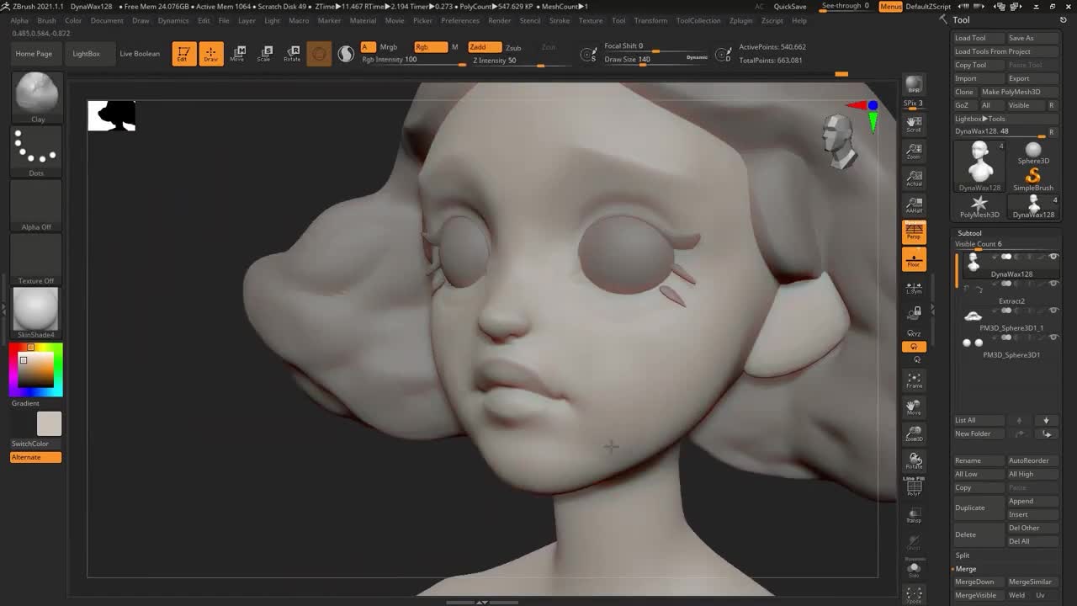The image size is (1077, 606).
Task: Toggle Transp transparency mode
Action: click(914, 515)
